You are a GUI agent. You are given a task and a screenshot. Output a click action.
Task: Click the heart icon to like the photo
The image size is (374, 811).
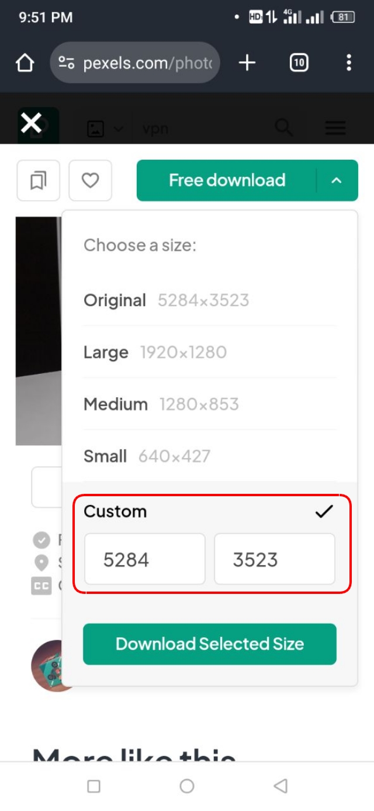(x=91, y=180)
